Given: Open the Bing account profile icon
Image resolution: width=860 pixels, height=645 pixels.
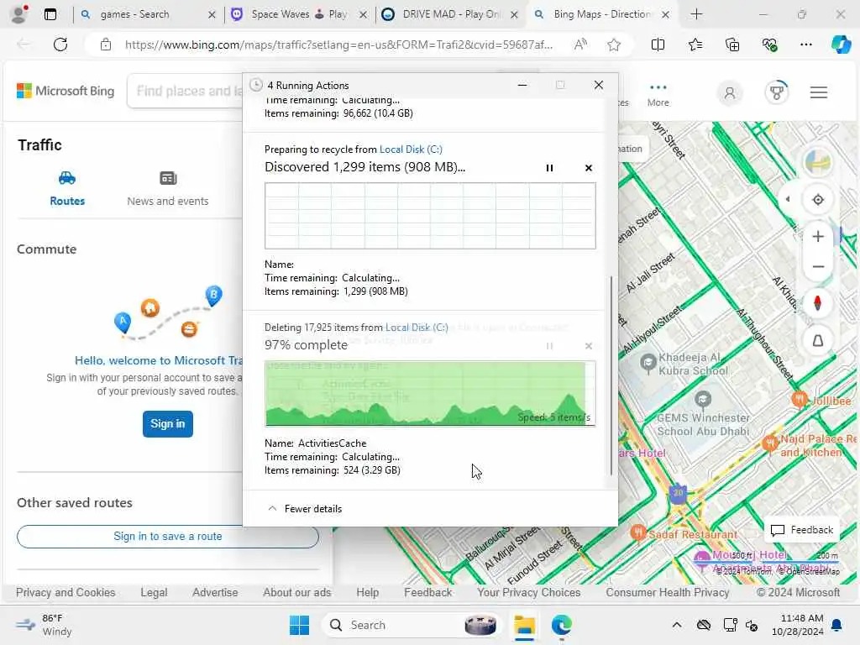Looking at the screenshot, I should tap(730, 92).
